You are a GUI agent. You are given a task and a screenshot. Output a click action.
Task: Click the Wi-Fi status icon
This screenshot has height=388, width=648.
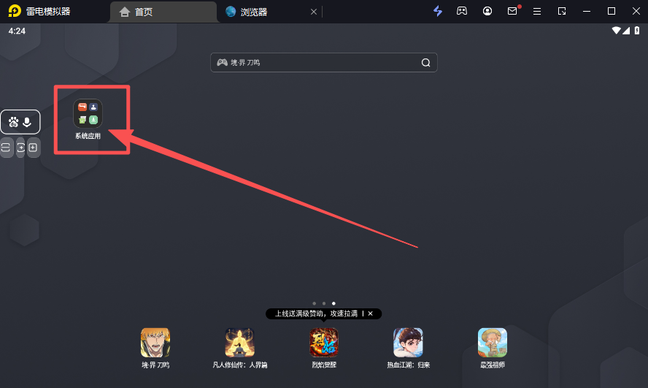click(616, 31)
